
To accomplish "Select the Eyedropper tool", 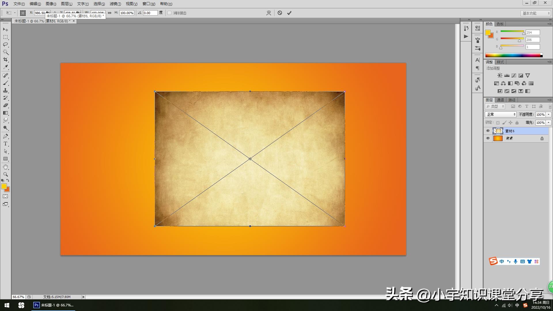I will click(x=5, y=67).
